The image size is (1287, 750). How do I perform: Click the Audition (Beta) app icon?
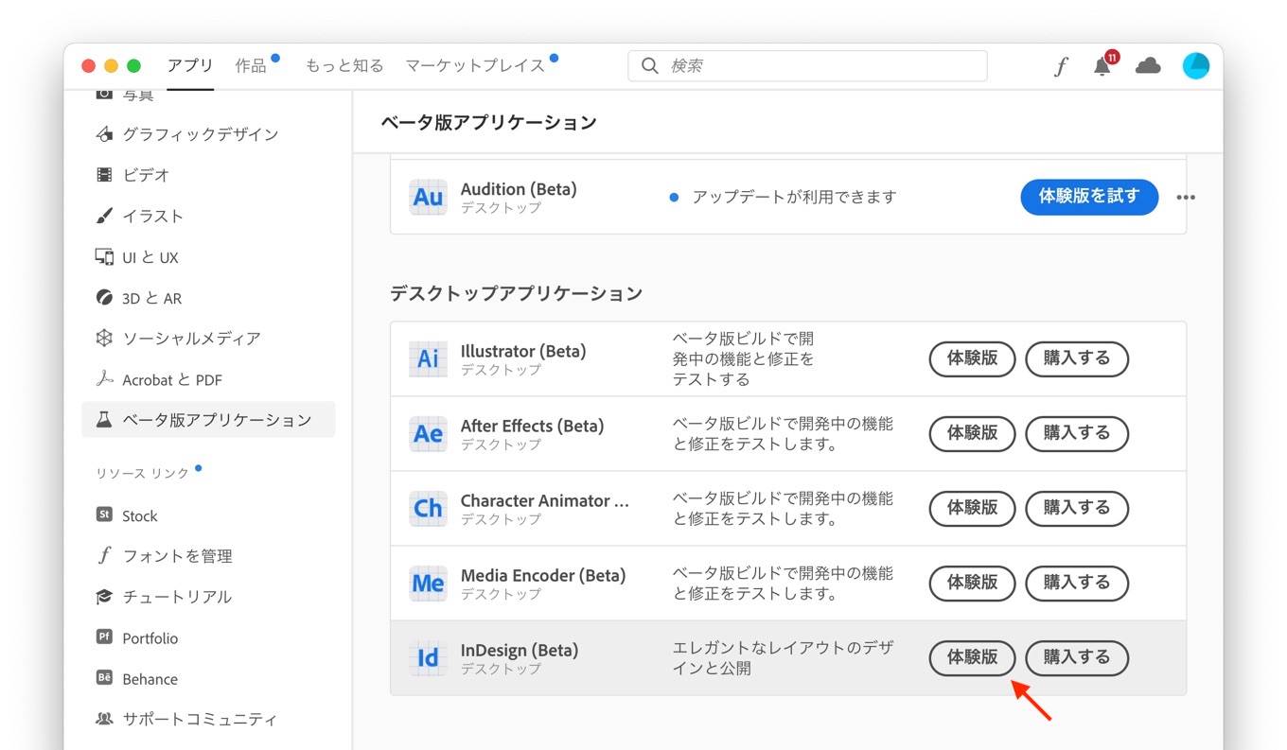(x=428, y=197)
